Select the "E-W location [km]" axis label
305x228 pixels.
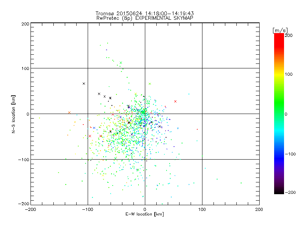tap(144, 214)
